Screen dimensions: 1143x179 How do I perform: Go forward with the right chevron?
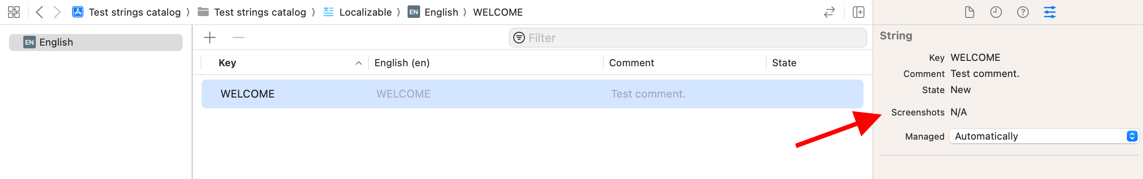(57, 12)
